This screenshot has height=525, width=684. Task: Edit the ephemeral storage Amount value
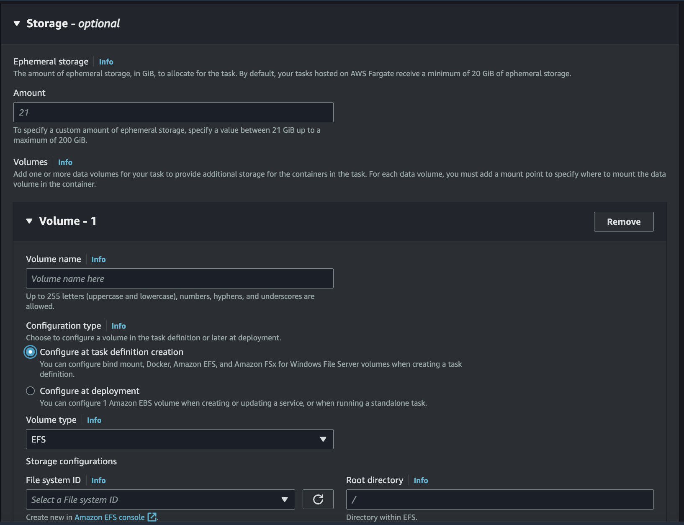[x=173, y=112]
